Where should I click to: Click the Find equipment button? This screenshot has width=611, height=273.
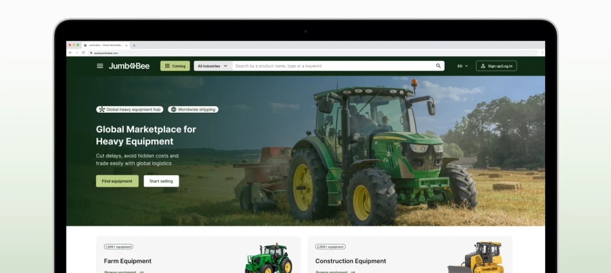pos(117,181)
